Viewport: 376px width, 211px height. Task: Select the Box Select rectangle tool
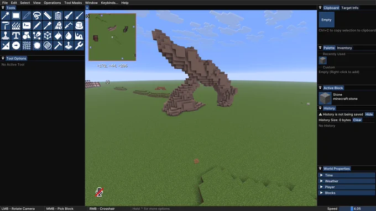tap(16, 16)
